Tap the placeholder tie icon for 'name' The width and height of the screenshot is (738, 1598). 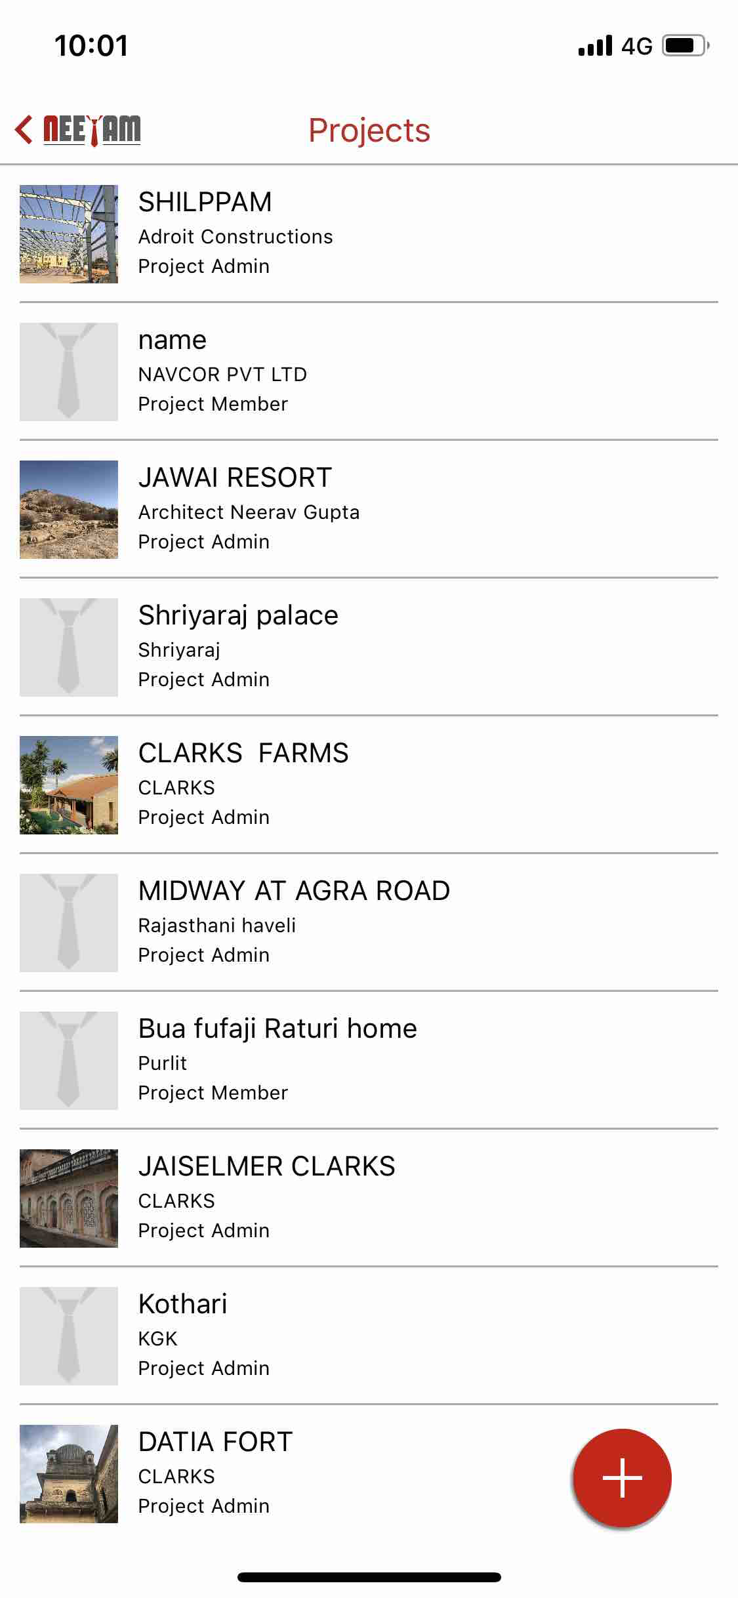[69, 372]
